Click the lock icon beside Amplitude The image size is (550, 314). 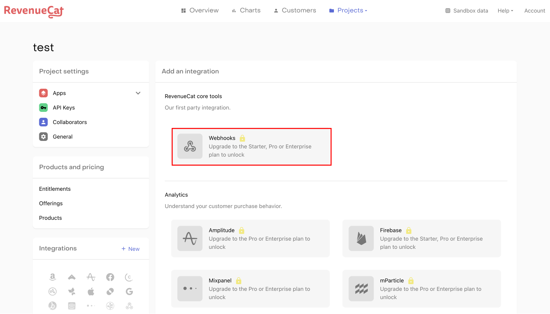[x=242, y=230]
